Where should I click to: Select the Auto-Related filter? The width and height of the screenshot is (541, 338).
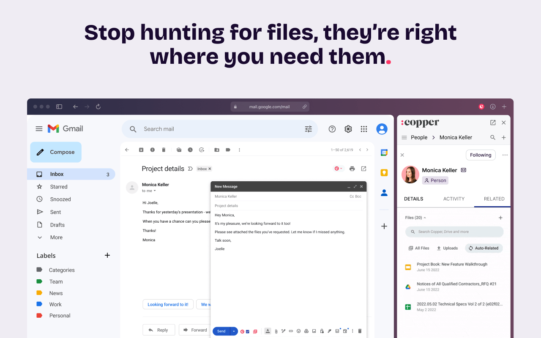pyautogui.click(x=484, y=248)
